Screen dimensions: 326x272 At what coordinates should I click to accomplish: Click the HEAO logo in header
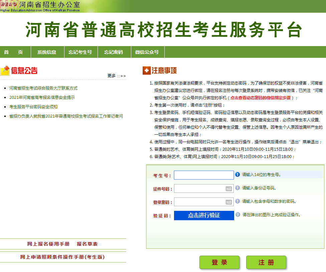tap(9, 4)
